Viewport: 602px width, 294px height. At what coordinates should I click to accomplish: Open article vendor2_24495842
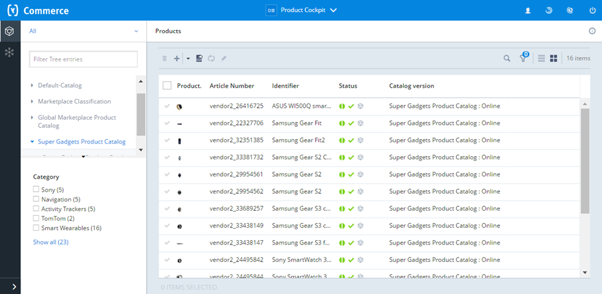click(x=236, y=260)
